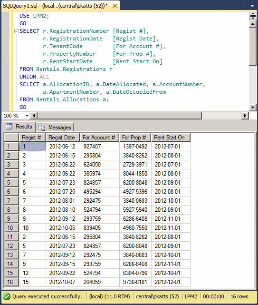Click the editor scroll up arrow
258x305 pixels.
coord(253,24)
